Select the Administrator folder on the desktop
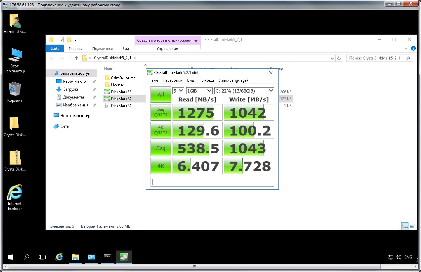 pos(15,24)
